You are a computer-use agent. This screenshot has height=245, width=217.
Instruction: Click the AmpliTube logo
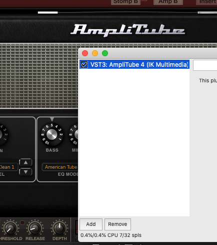[127, 30]
